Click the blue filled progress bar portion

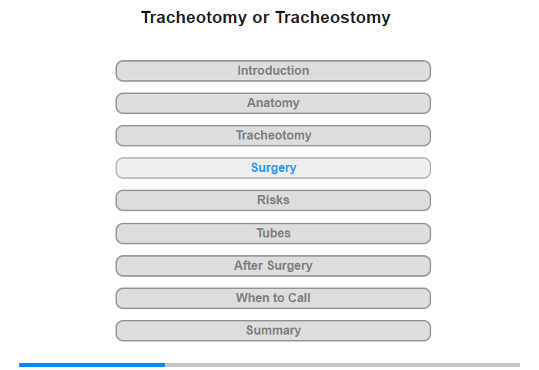[92, 365]
